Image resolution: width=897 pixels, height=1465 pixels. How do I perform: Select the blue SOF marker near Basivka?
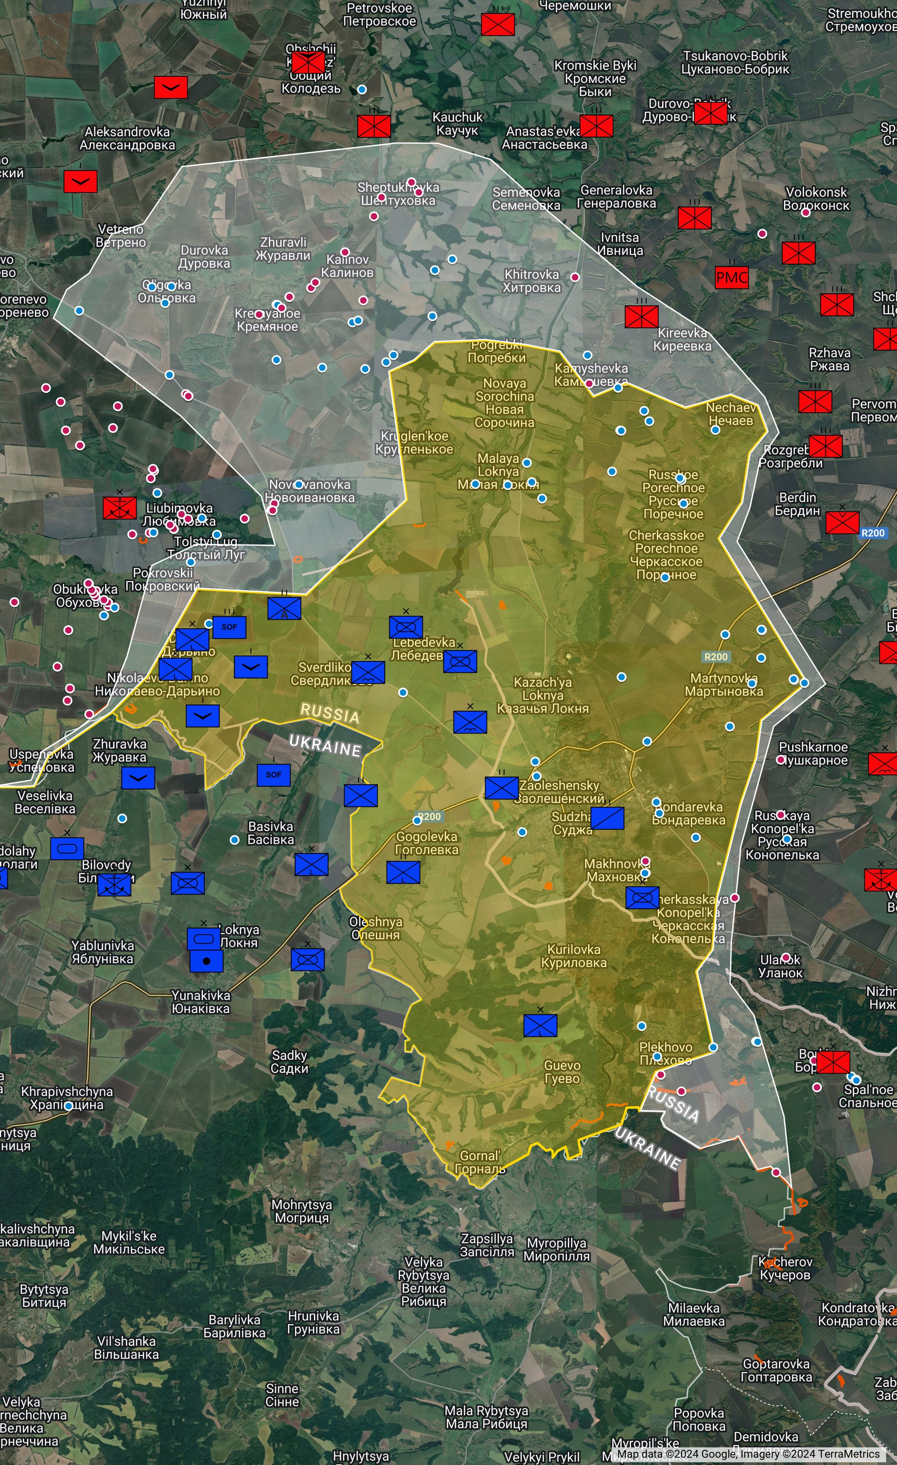[x=274, y=775]
